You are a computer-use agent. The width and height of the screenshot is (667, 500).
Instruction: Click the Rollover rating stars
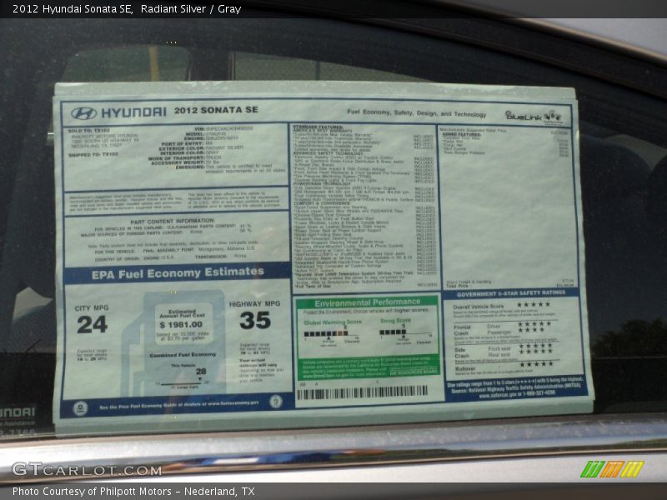pos(537,364)
